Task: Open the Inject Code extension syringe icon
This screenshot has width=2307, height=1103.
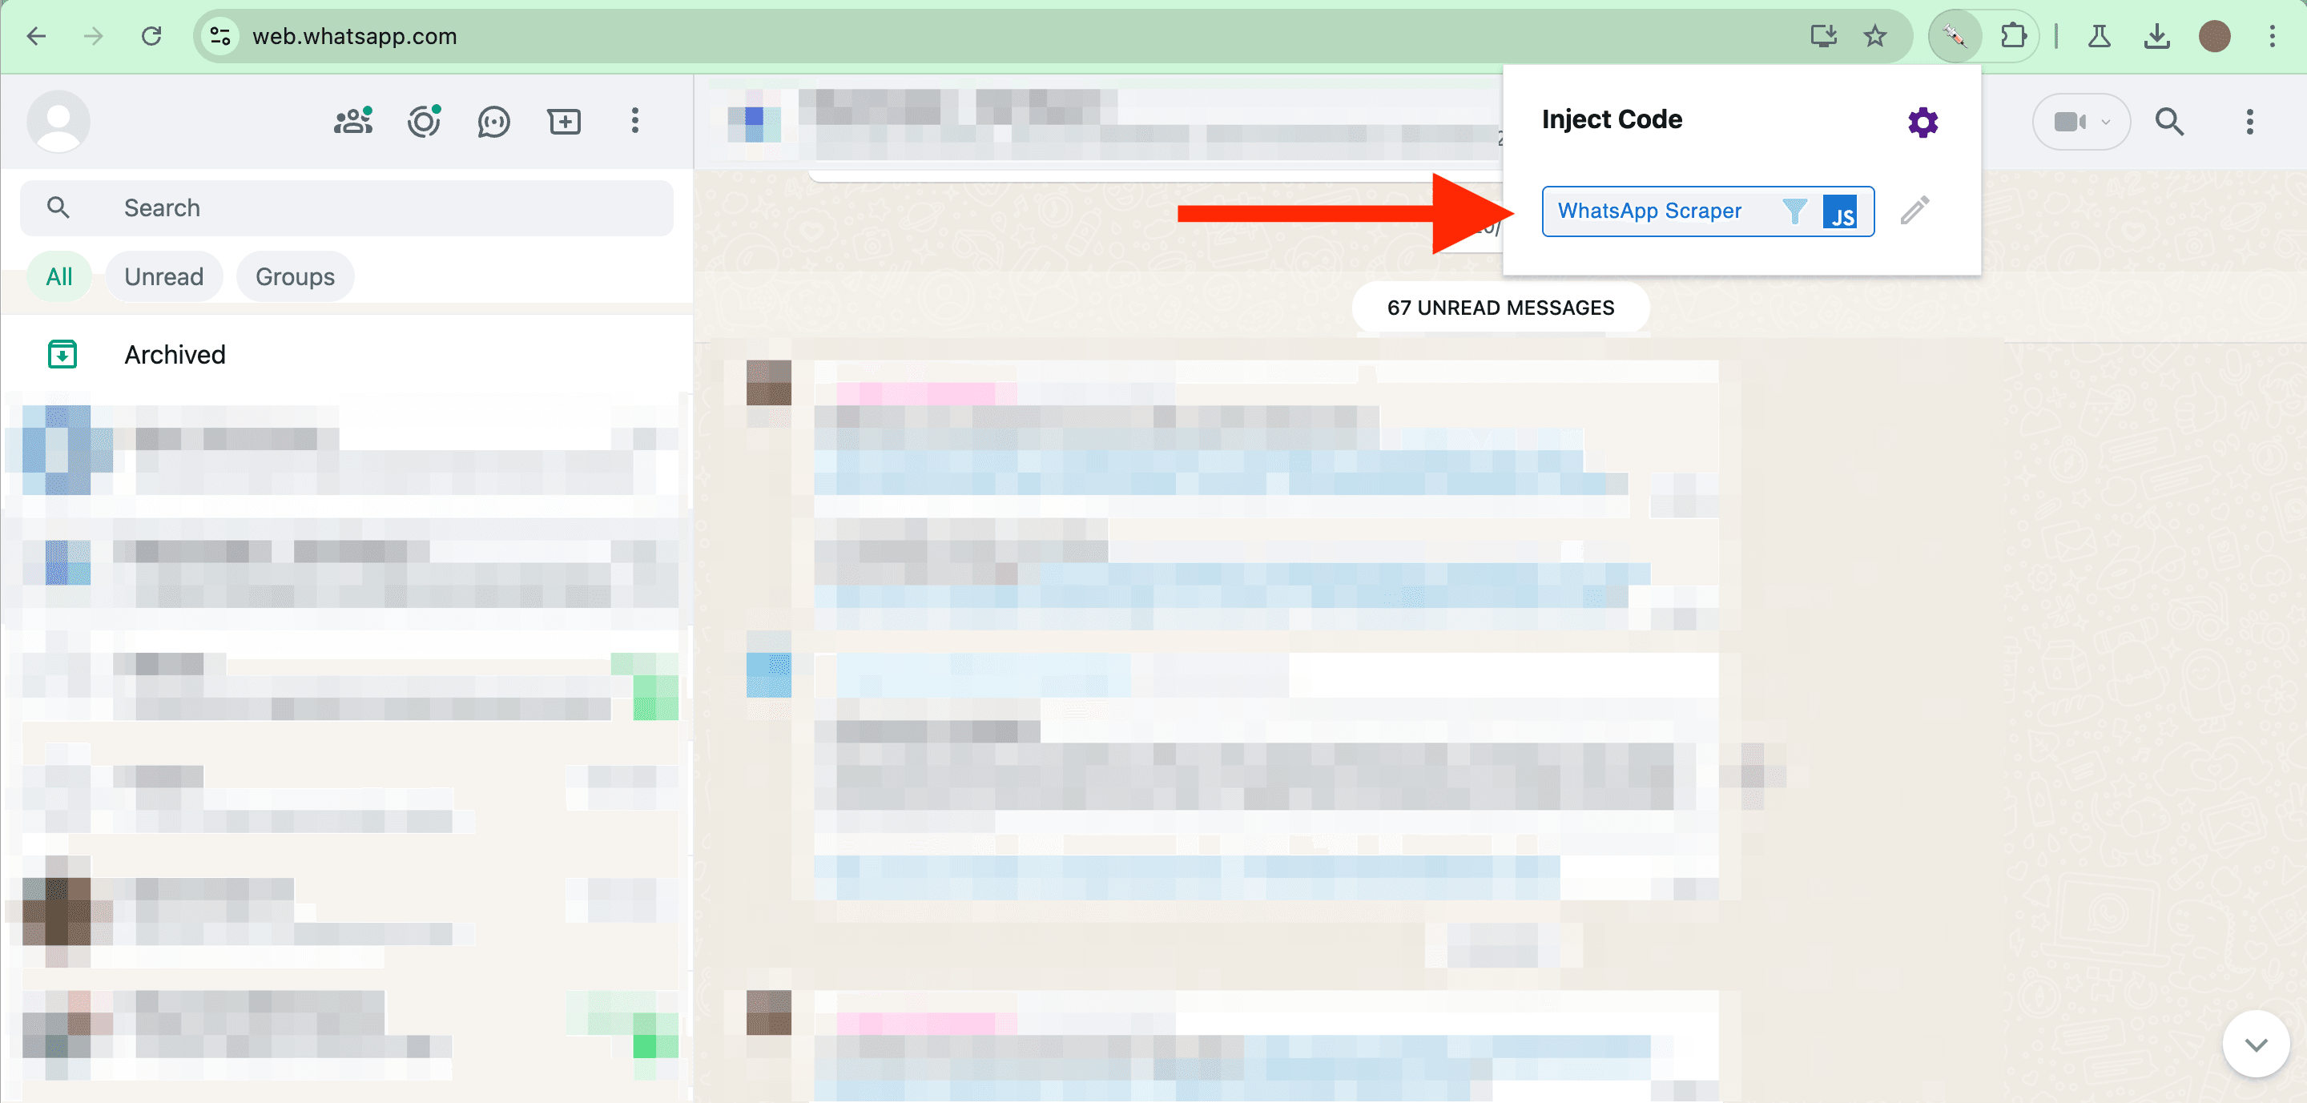Action: 1955,36
